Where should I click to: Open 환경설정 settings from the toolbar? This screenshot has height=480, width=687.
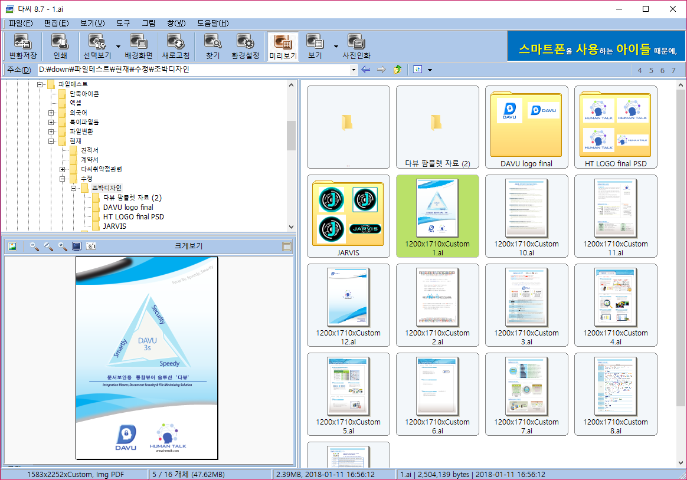click(x=246, y=46)
